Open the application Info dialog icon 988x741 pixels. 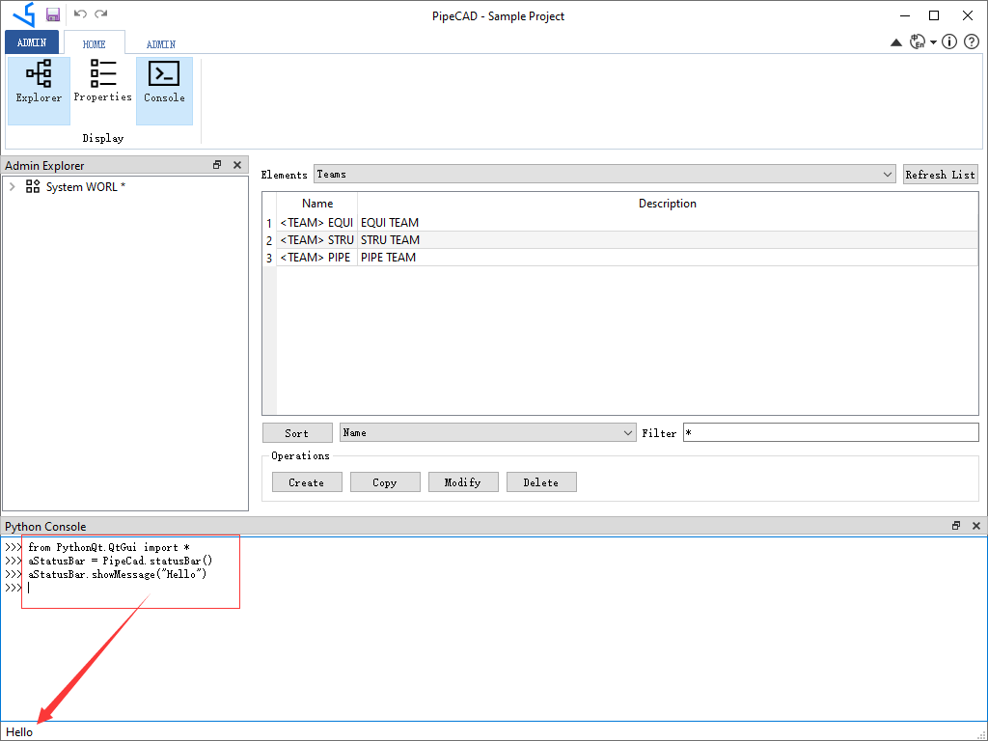coord(949,41)
